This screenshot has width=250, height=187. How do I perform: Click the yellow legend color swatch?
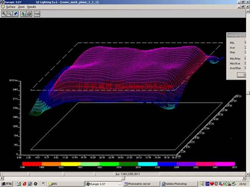[71, 164]
